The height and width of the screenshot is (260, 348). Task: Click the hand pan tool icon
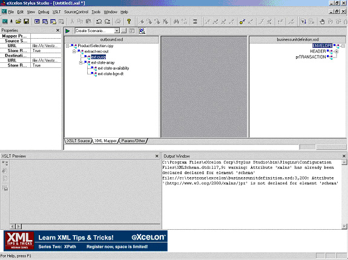click(x=322, y=22)
